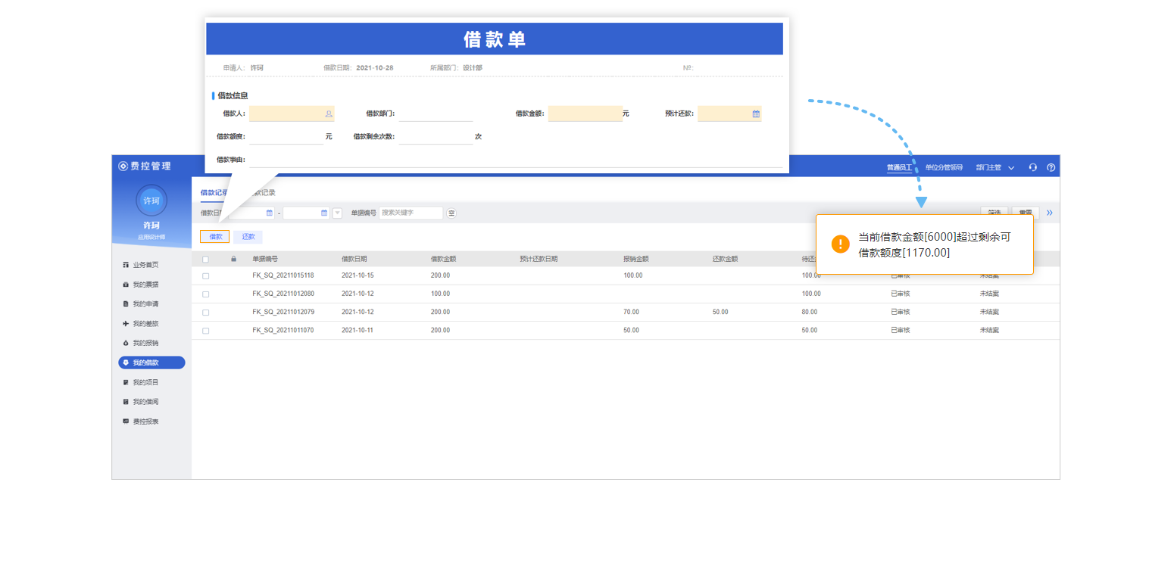The width and height of the screenshot is (1174, 585).
Task: Click the 借款 button
Action: point(215,237)
